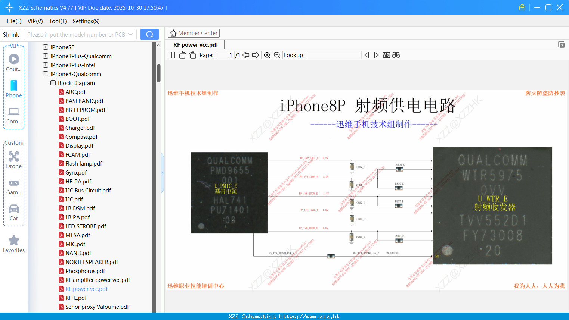Open LED STROBE.pdf
Image resolution: width=569 pixels, height=320 pixels.
(86, 226)
